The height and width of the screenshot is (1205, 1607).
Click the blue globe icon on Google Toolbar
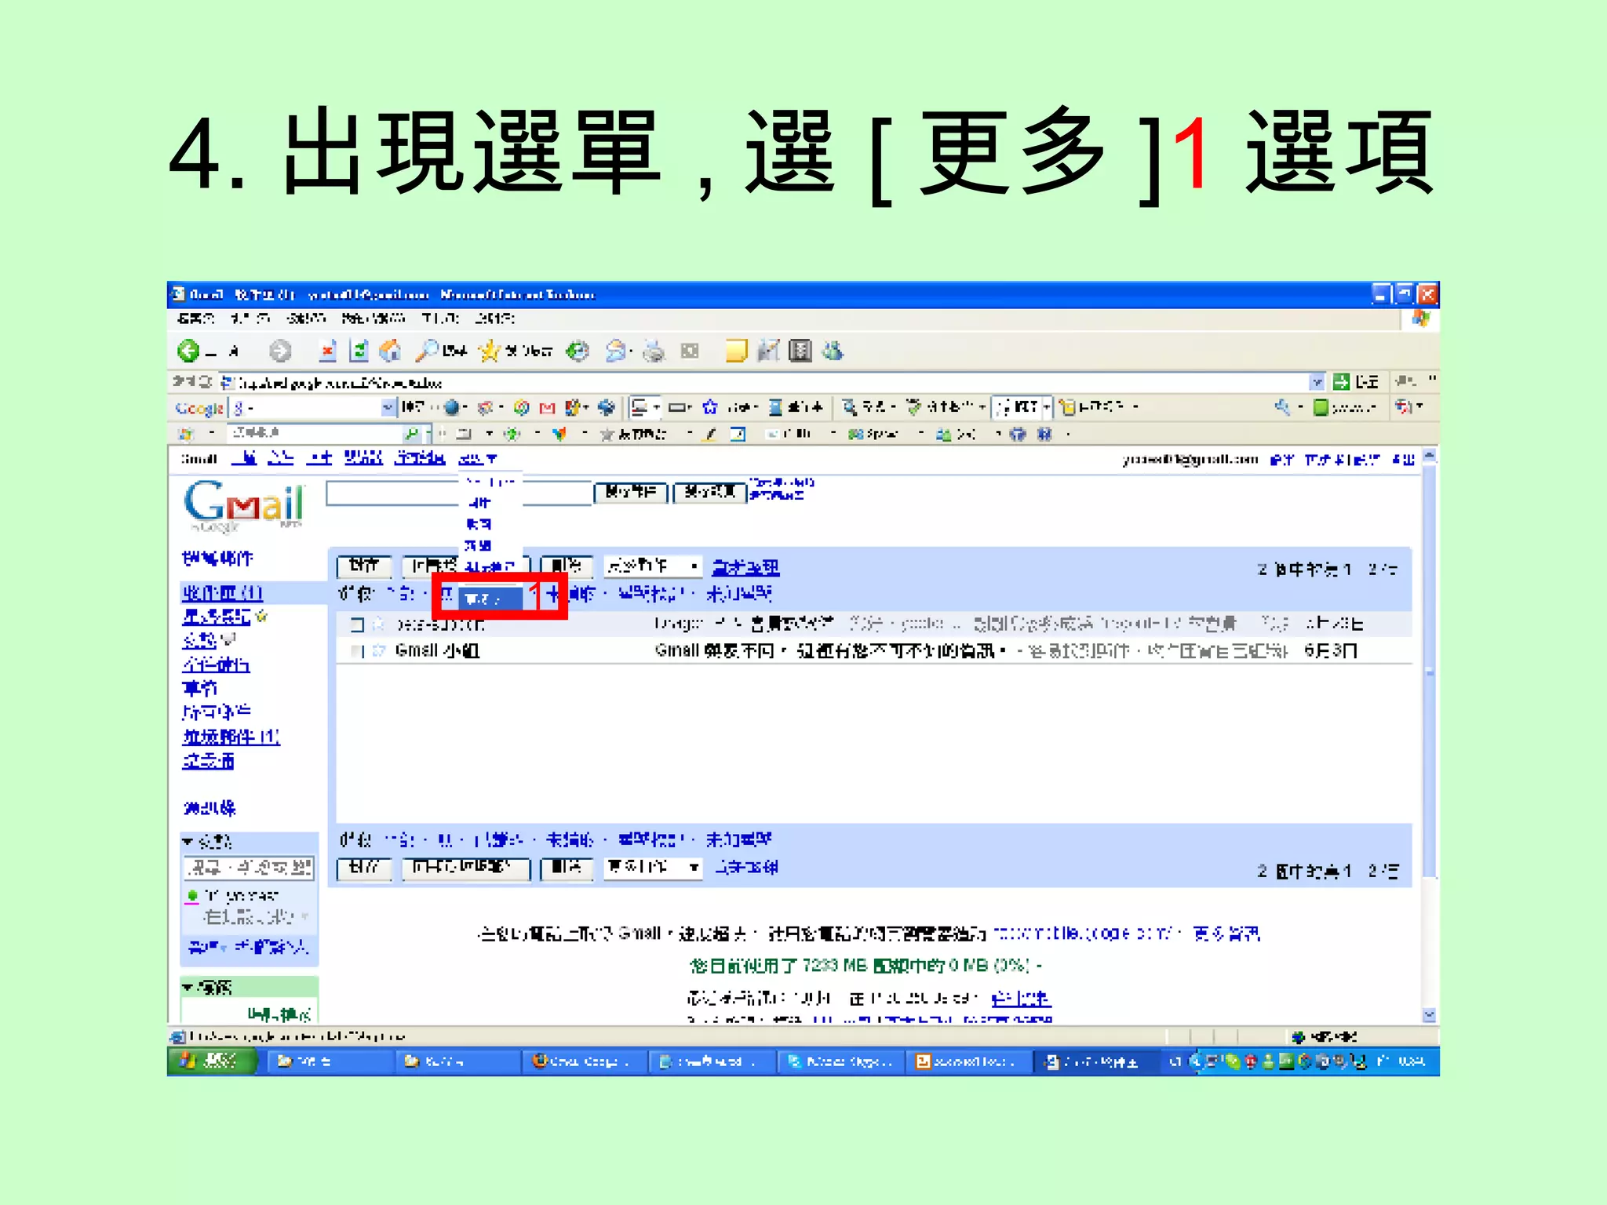pos(451,407)
